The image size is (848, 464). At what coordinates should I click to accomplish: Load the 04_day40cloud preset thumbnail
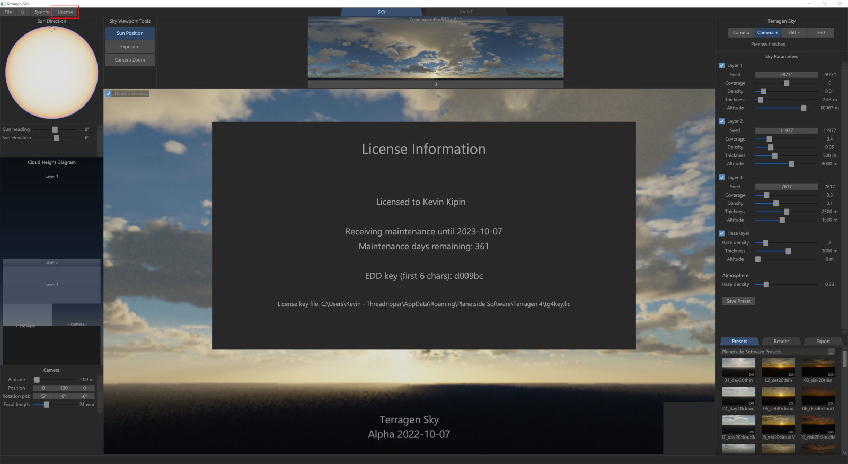click(x=738, y=396)
